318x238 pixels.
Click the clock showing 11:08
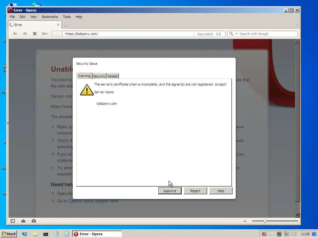pyautogui.click(x=305, y=234)
